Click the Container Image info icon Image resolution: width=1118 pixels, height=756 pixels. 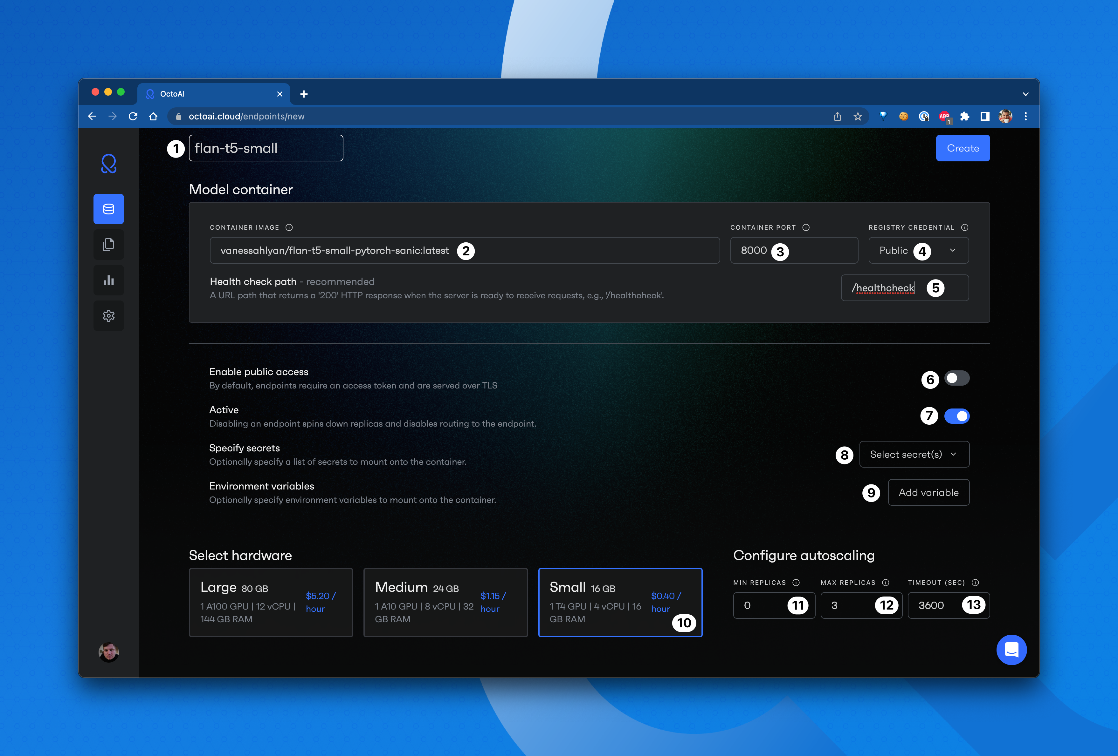[289, 227]
